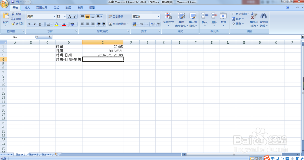Viewport: 304px width, 160px height.
Task: Click AutoSum (自动求和)
Action: 240,14
